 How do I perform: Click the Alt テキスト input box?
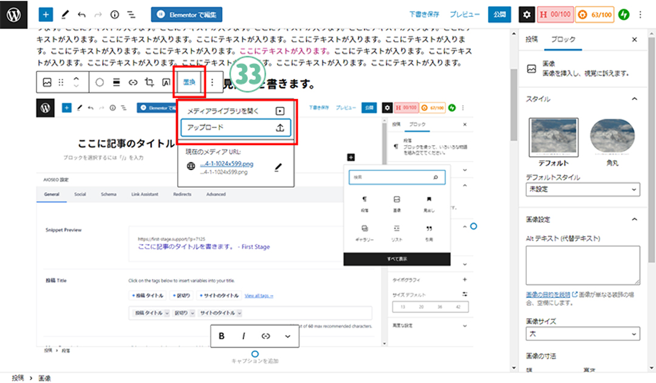pyautogui.click(x=583, y=265)
